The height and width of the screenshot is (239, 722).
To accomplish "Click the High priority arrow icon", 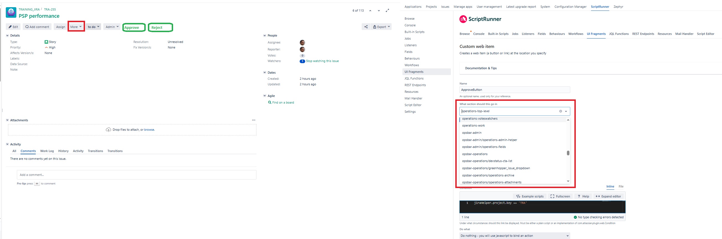I will coord(46,48).
